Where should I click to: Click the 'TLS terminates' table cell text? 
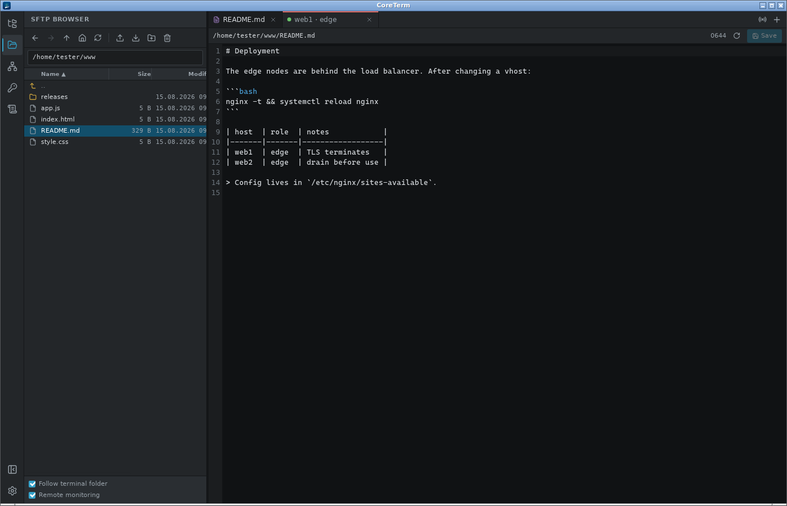point(338,152)
